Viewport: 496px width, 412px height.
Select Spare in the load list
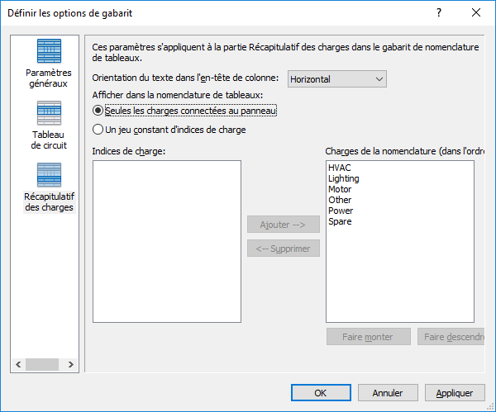pyautogui.click(x=340, y=221)
